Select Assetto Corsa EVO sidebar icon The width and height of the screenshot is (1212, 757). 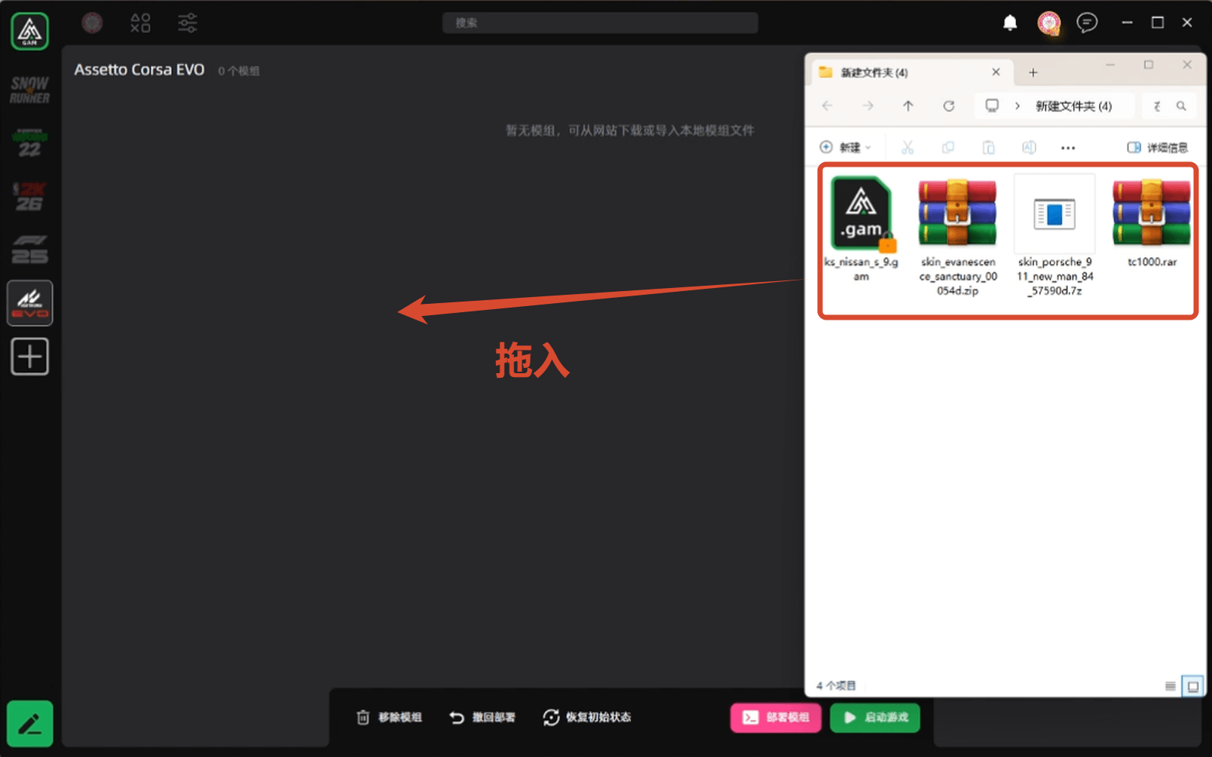[x=29, y=303]
